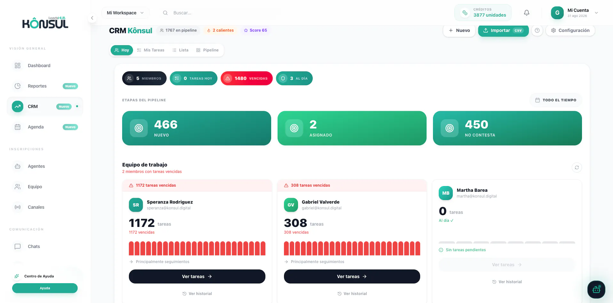Viewport: 613px width, 303px height.
Task: Click the 2 calientes badge
Action: [220, 30]
